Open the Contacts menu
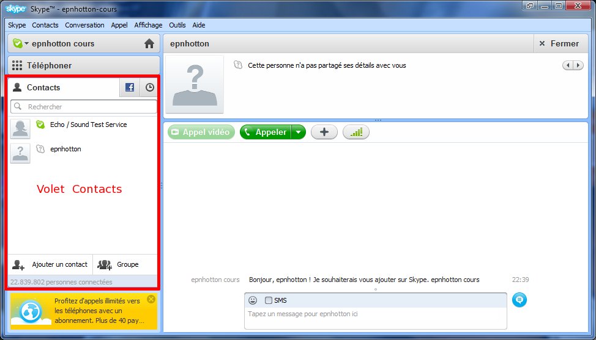The width and height of the screenshot is (596, 340). (x=45, y=25)
